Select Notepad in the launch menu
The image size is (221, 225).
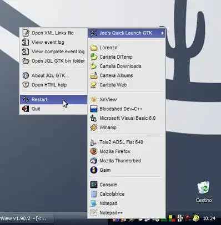point(127,203)
